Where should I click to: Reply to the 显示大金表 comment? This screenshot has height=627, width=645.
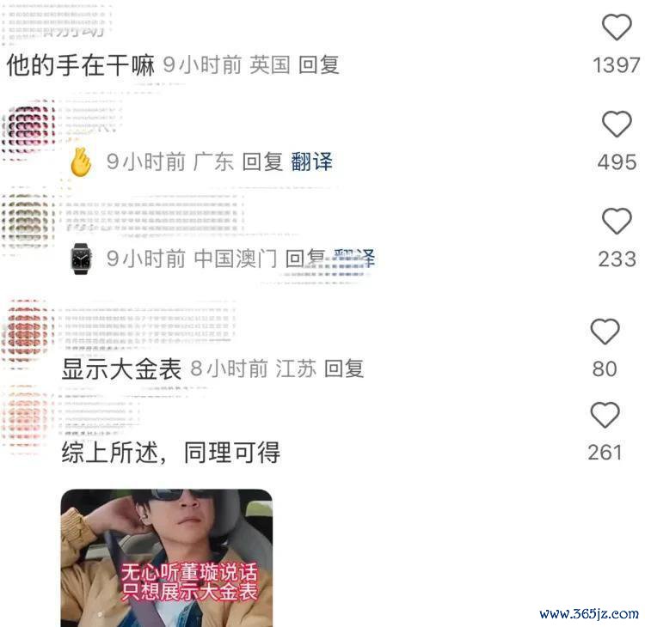pos(344,368)
